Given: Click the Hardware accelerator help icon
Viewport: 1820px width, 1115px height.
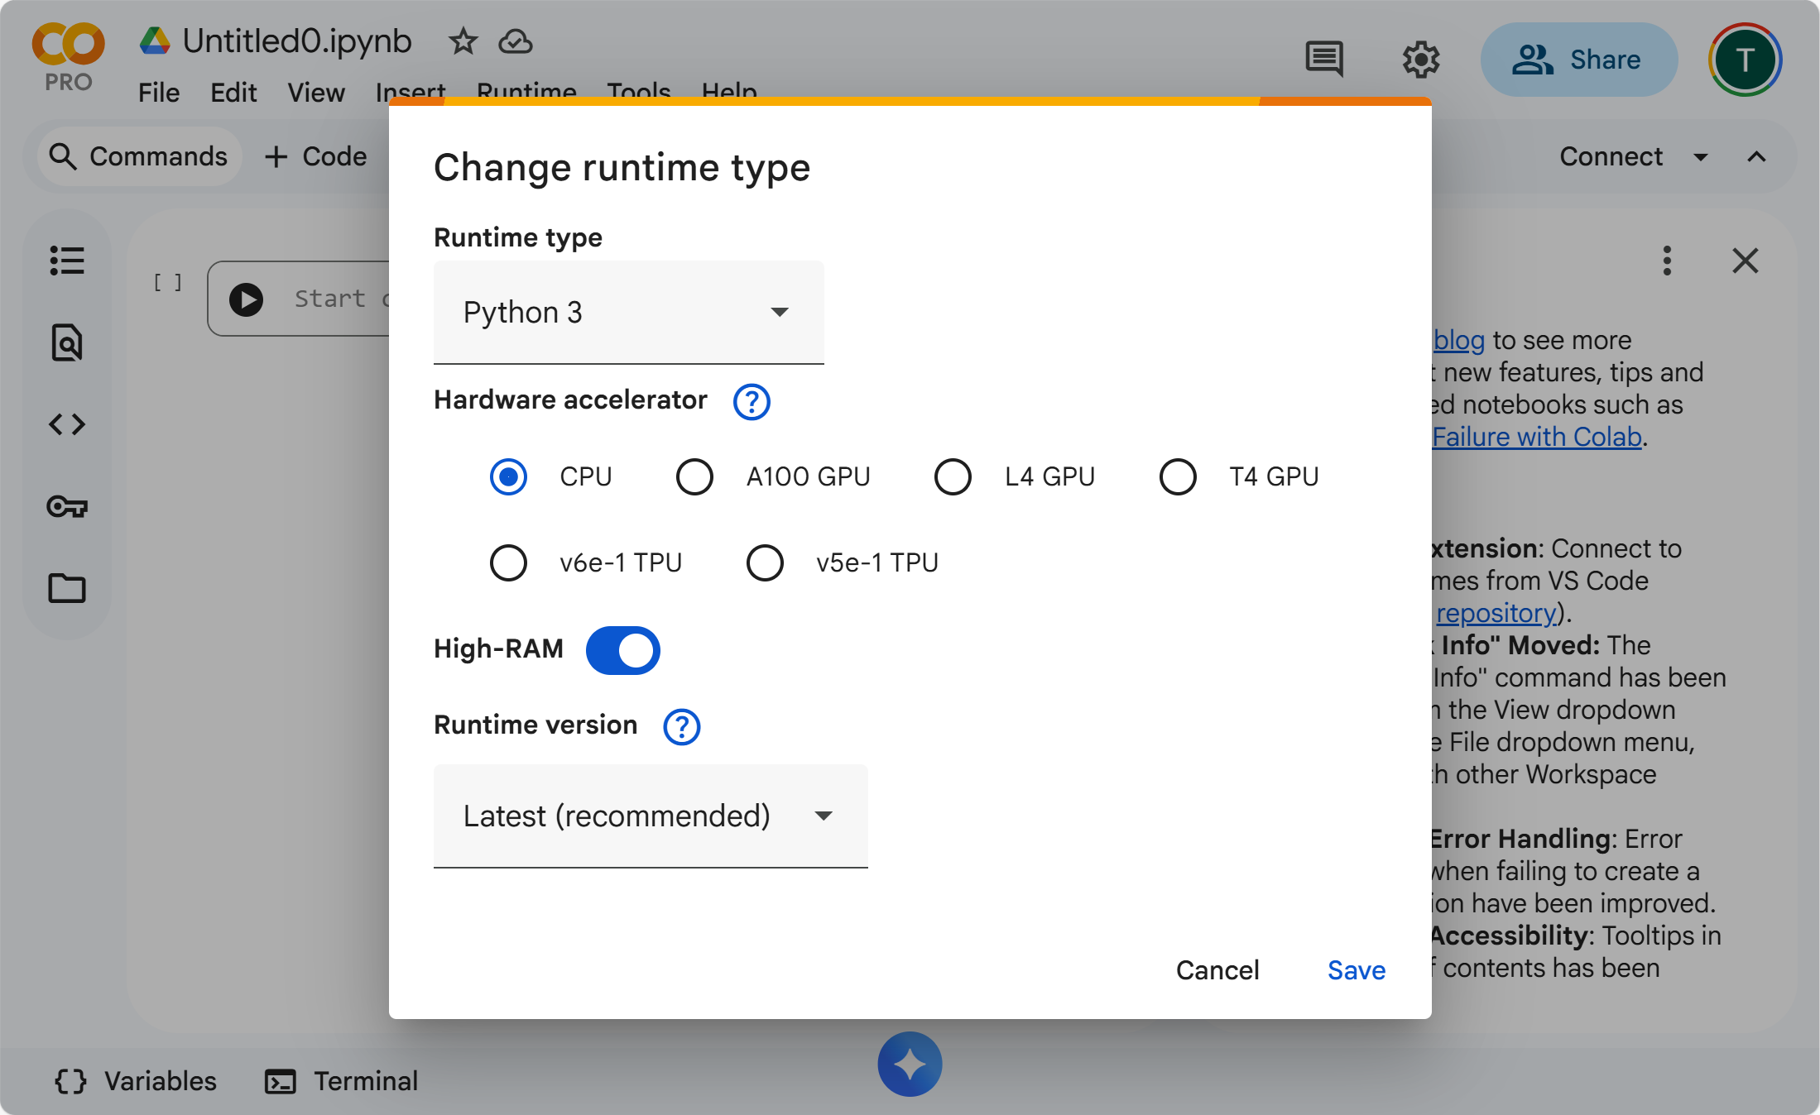Looking at the screenshot, I should (x=751, y=403).
